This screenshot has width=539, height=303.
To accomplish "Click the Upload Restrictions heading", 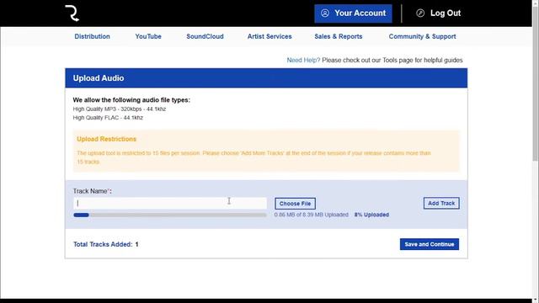I will (107, 139).
